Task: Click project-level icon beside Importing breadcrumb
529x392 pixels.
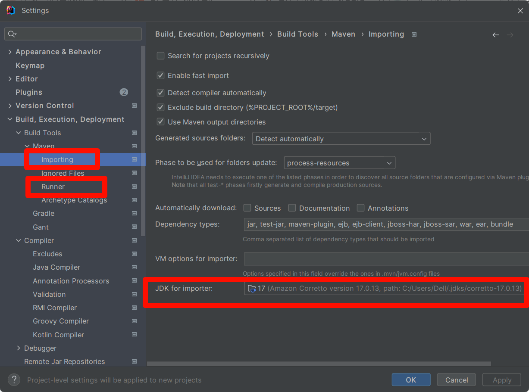Action: tap(414, 34)
